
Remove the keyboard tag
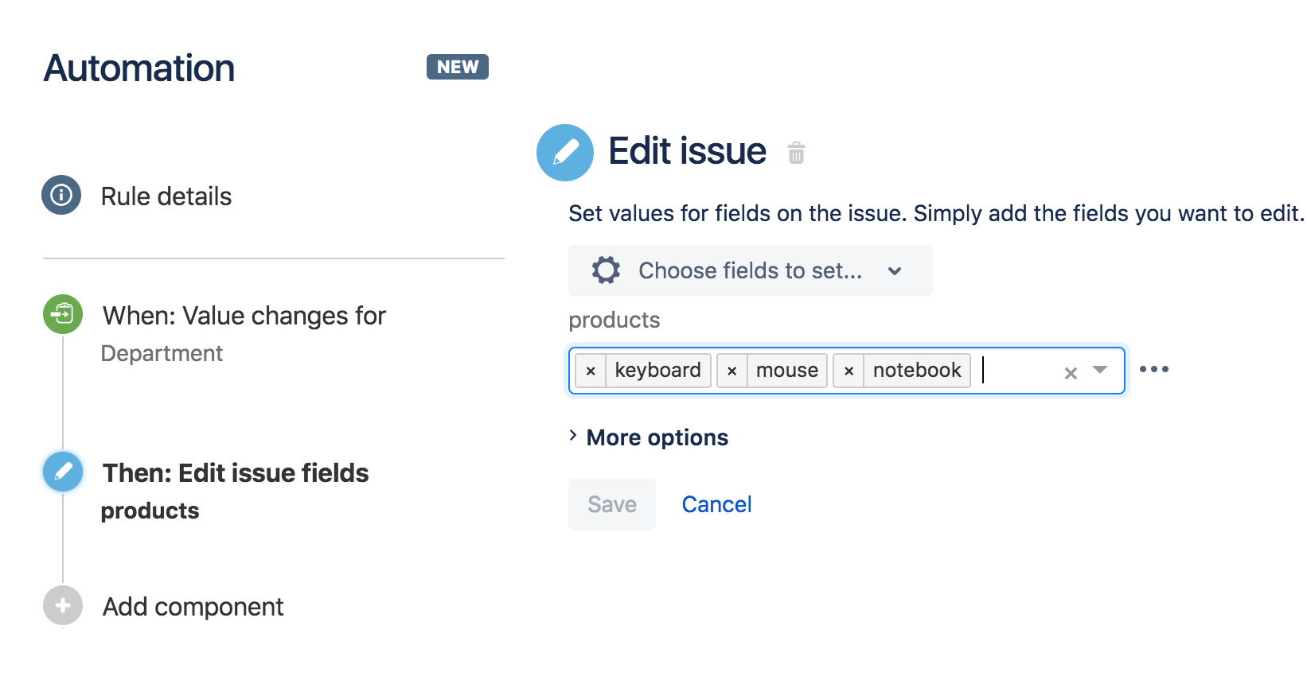coord(591,371)
